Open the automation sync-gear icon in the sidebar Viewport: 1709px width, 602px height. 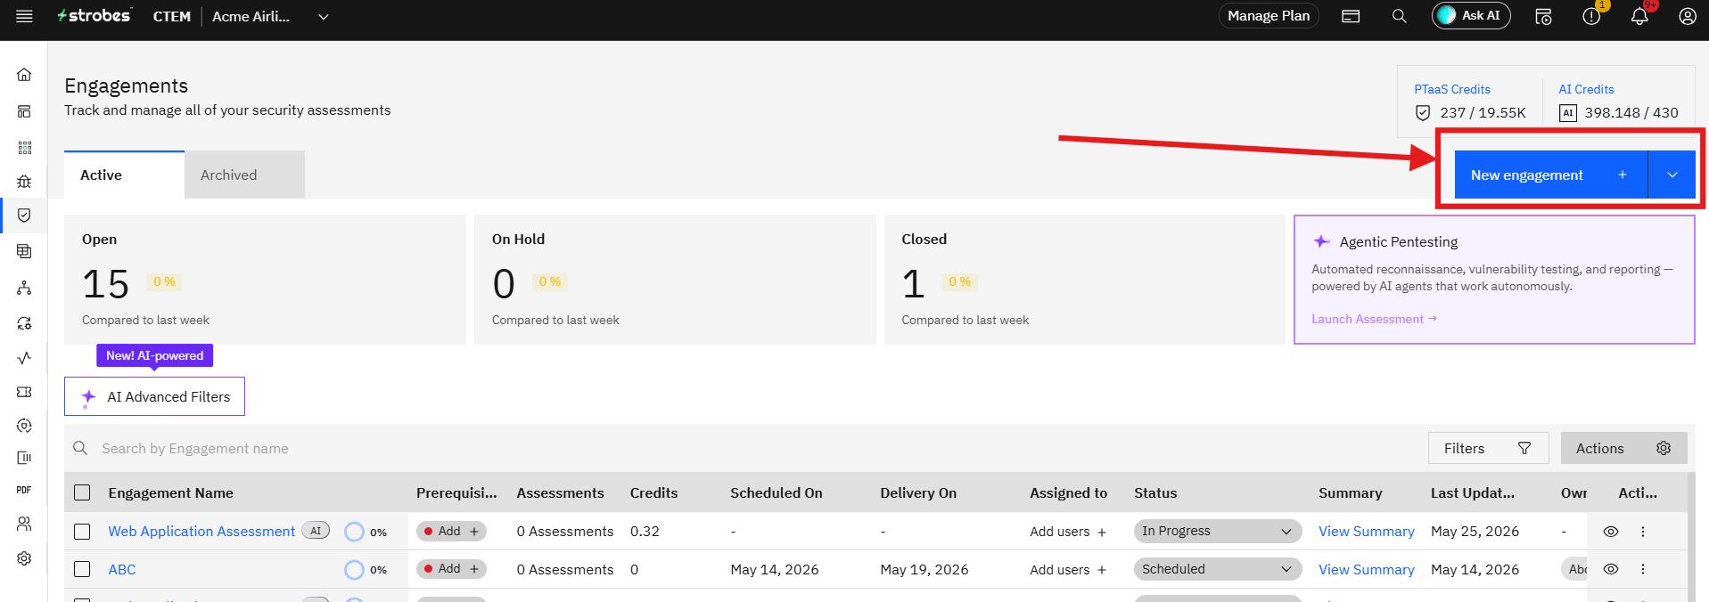click(x=24, y=323)
